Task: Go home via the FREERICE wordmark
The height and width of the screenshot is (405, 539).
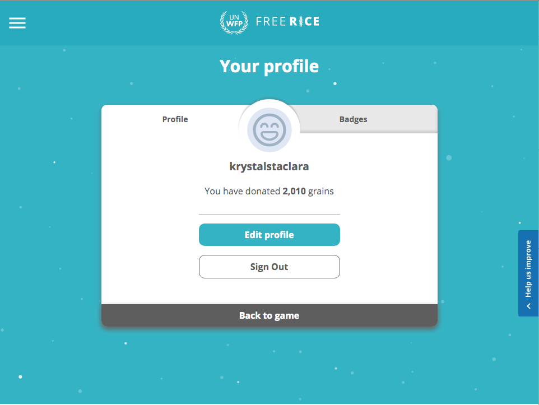Action: (287, 22)
